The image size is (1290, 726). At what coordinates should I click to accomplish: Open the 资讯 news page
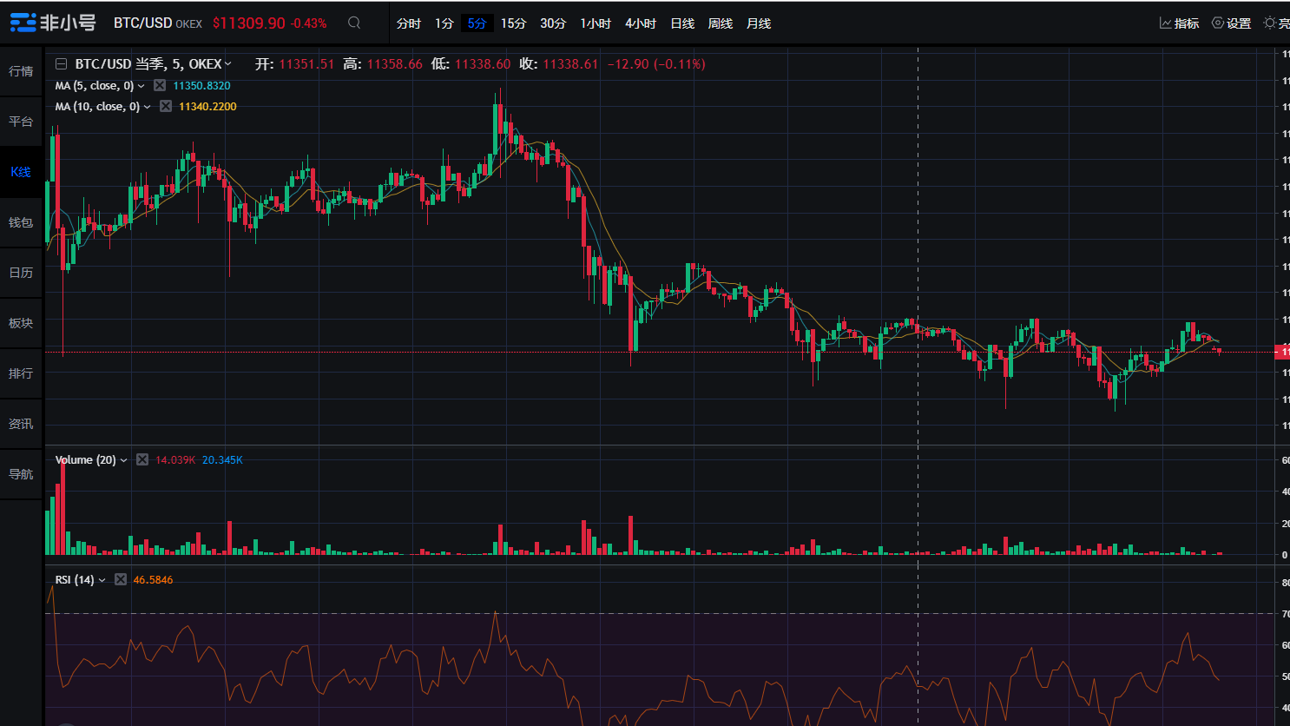pyautogui.click(x=21, y=424)
